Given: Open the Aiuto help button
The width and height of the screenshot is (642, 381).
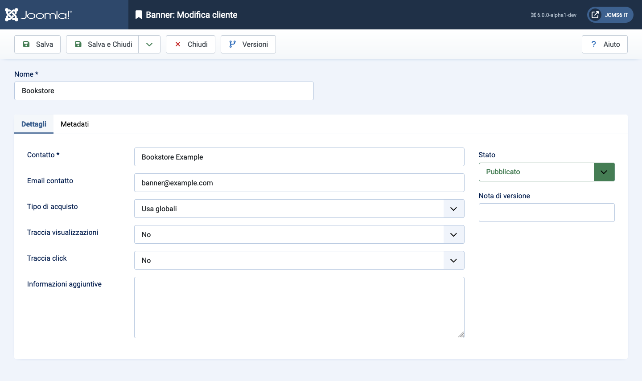Looking at the screenshot, I should [605, 44].
